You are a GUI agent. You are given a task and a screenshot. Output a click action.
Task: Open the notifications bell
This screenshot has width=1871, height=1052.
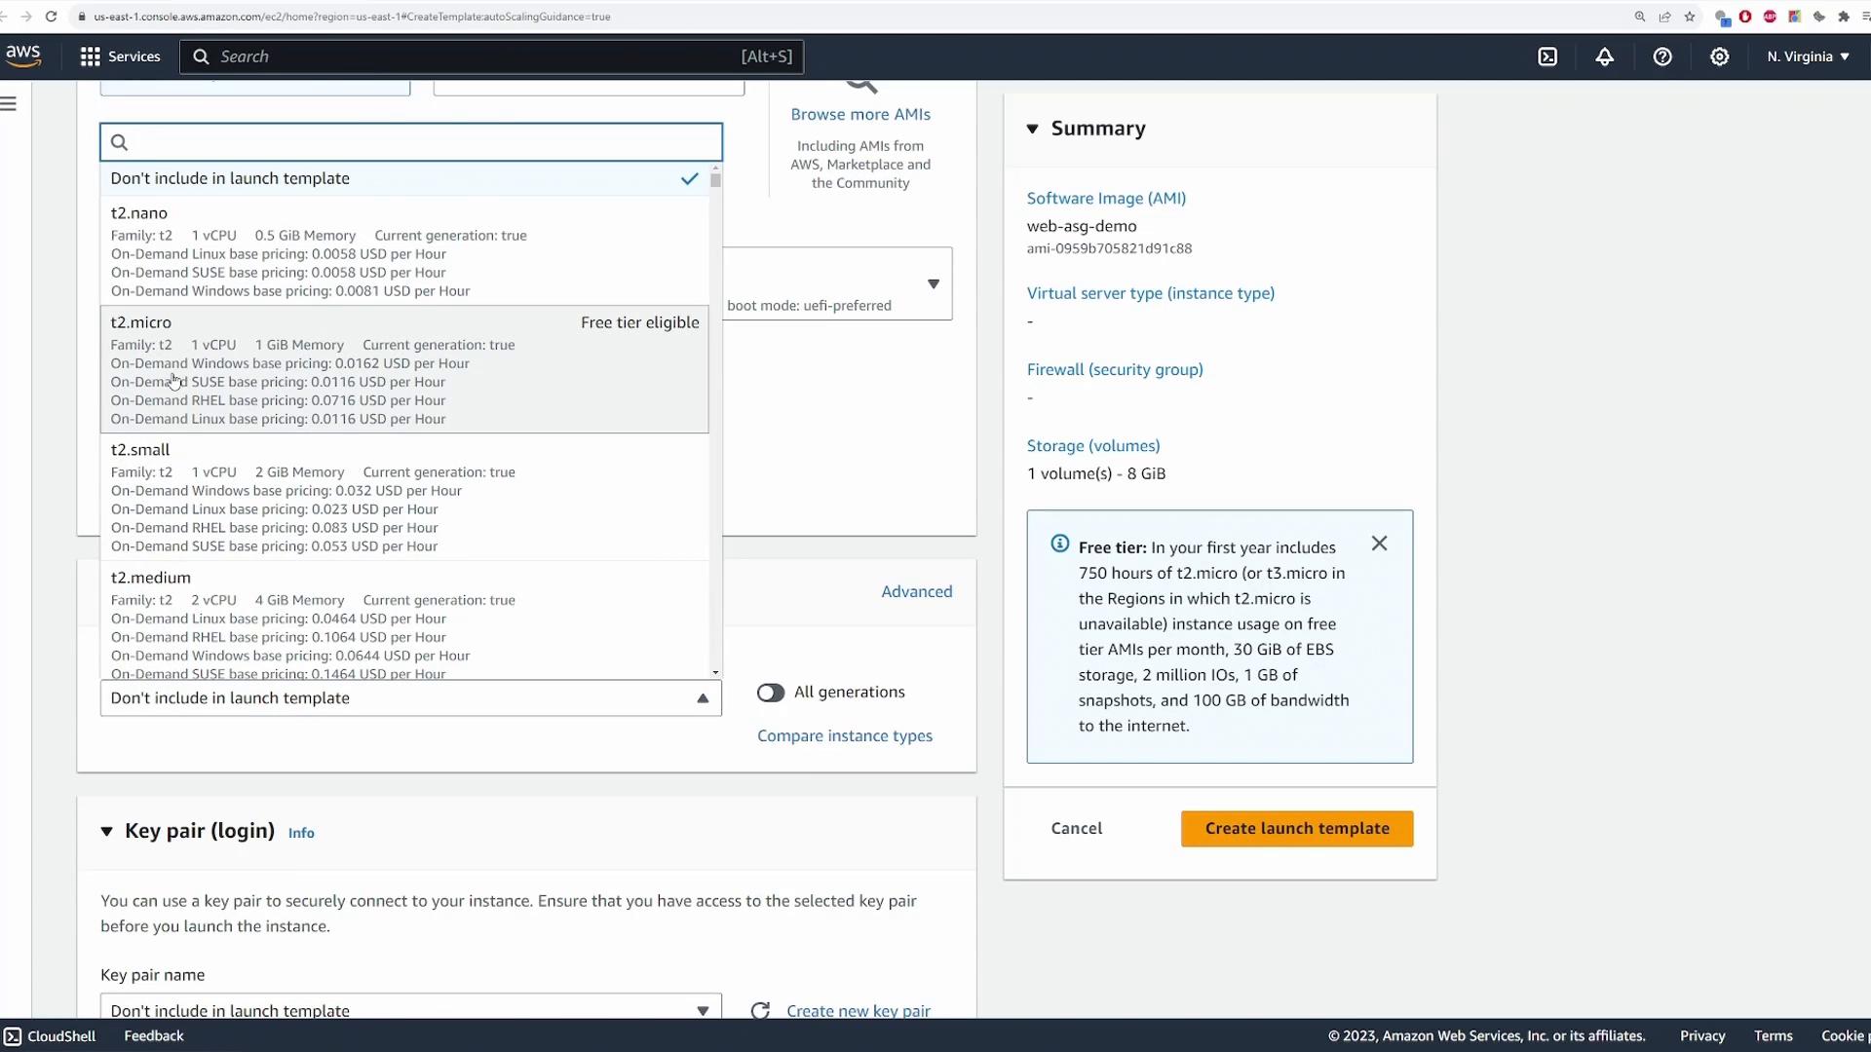[1604, 56]
